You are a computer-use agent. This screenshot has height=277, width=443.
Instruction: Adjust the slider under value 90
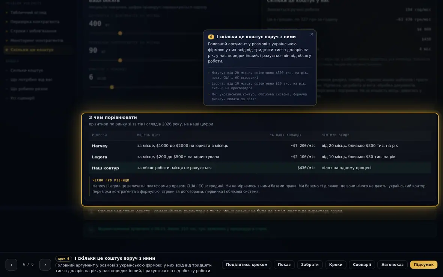(120, 60)
